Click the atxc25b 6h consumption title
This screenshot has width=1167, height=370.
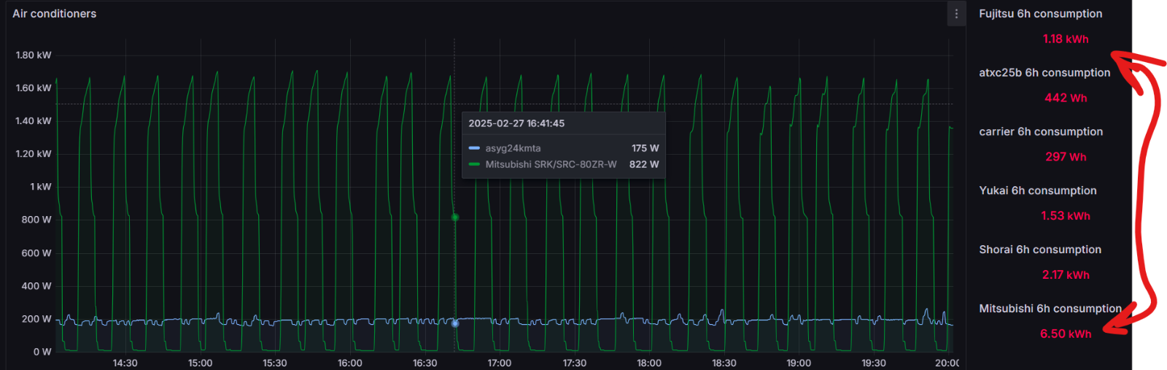tap(1044, 73)
